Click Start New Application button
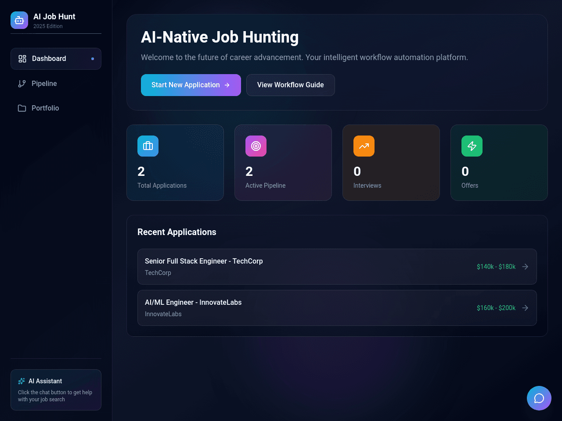 point(191,85)
